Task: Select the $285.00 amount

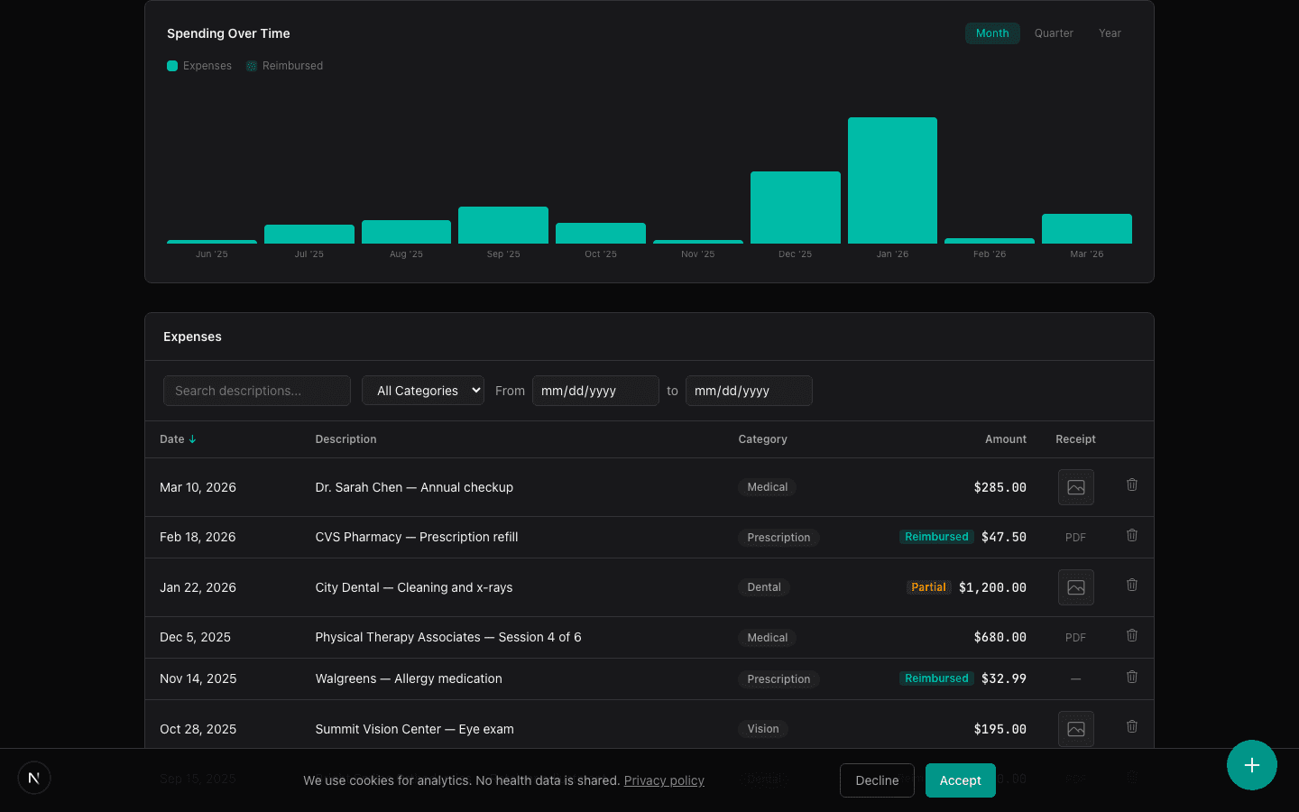Action: coord(1000,487)
